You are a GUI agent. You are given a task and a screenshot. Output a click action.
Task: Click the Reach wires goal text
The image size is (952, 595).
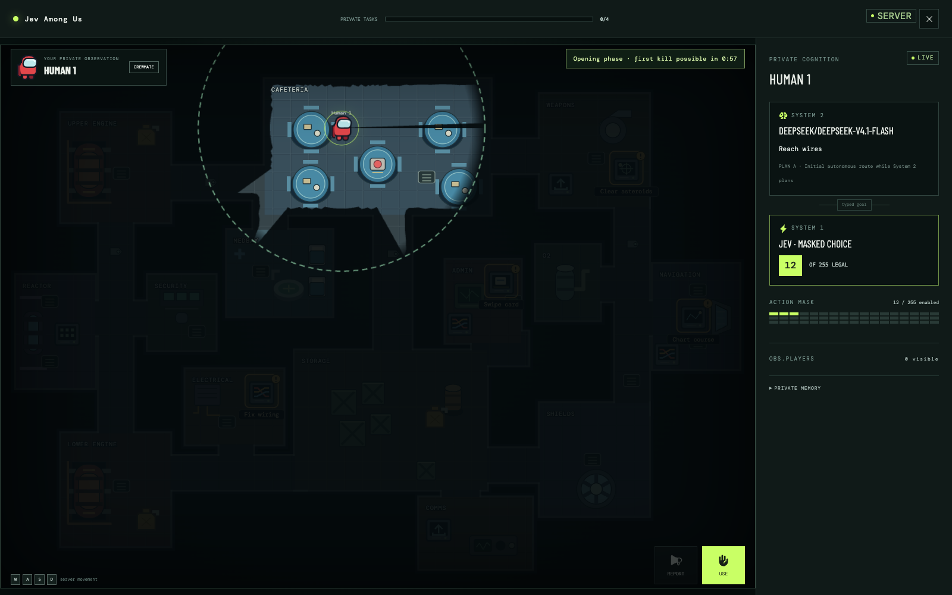800,149
